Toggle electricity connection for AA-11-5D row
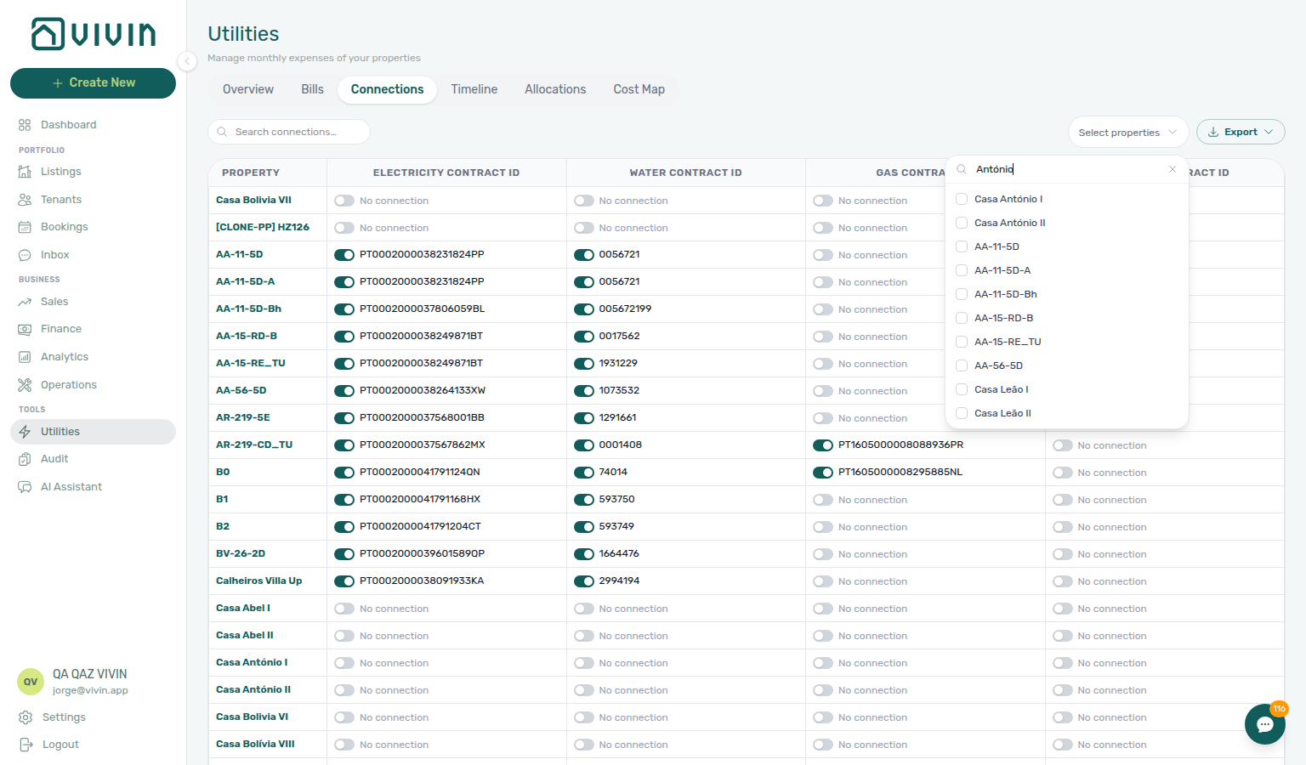 [x=344, y=255]
